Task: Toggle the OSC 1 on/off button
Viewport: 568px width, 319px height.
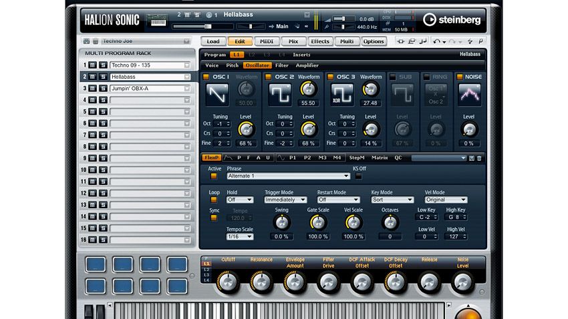Action: tap(206, 77)
